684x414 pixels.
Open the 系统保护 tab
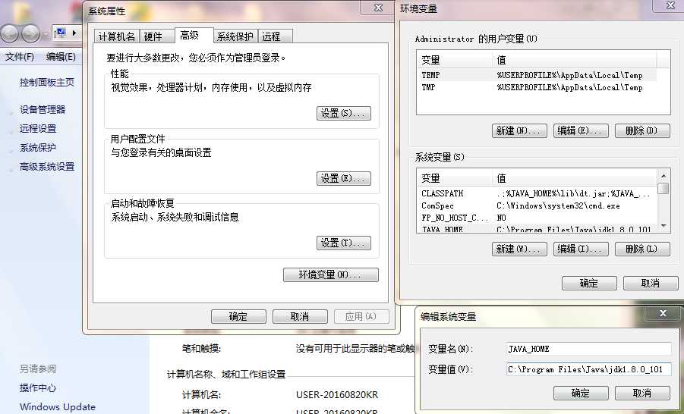(x=235, y=36)
